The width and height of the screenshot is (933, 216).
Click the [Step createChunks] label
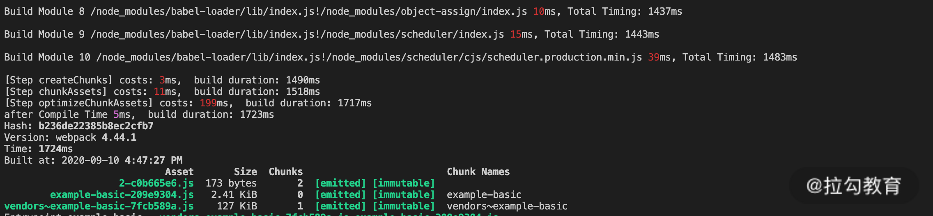point(58,80)
